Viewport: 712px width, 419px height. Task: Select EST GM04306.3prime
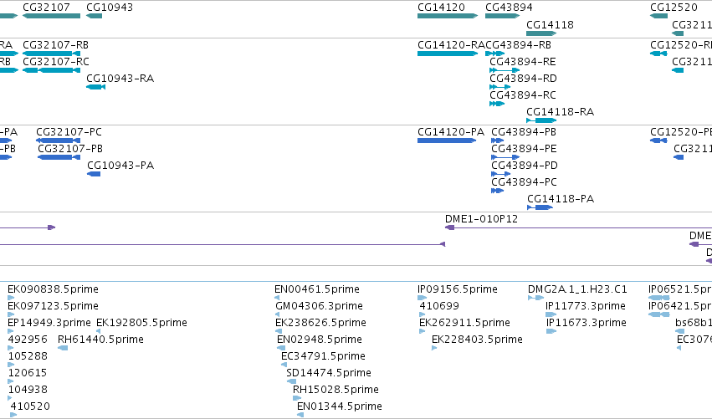278,314
